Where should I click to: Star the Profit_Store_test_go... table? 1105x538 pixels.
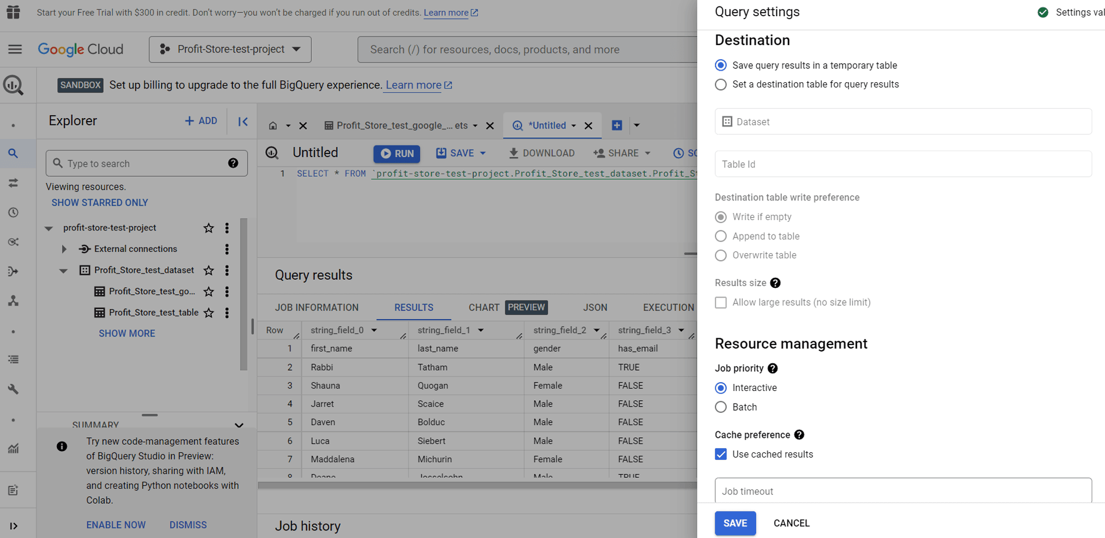[x=209, y=291]
